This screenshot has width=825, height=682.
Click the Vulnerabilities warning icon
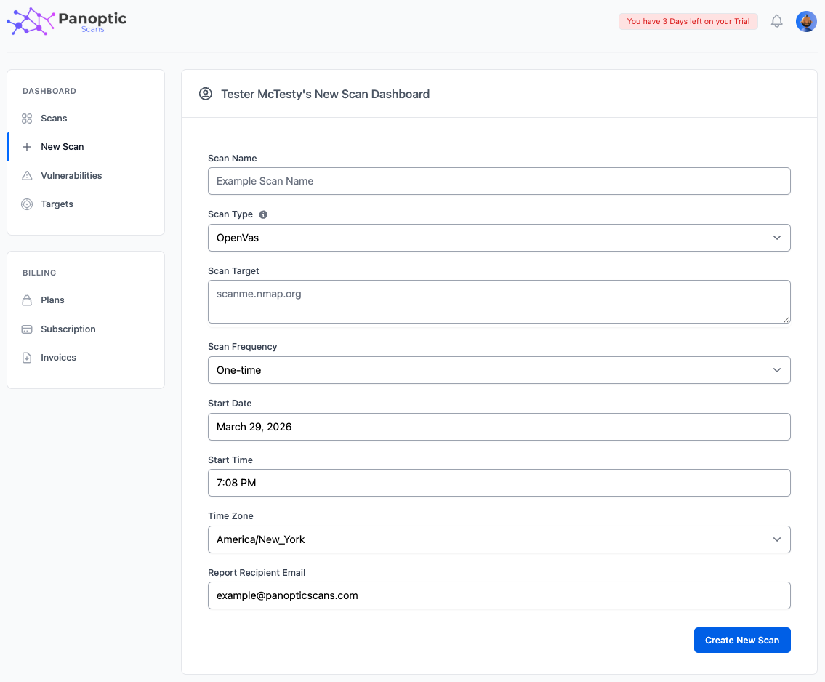coord(26,175)
